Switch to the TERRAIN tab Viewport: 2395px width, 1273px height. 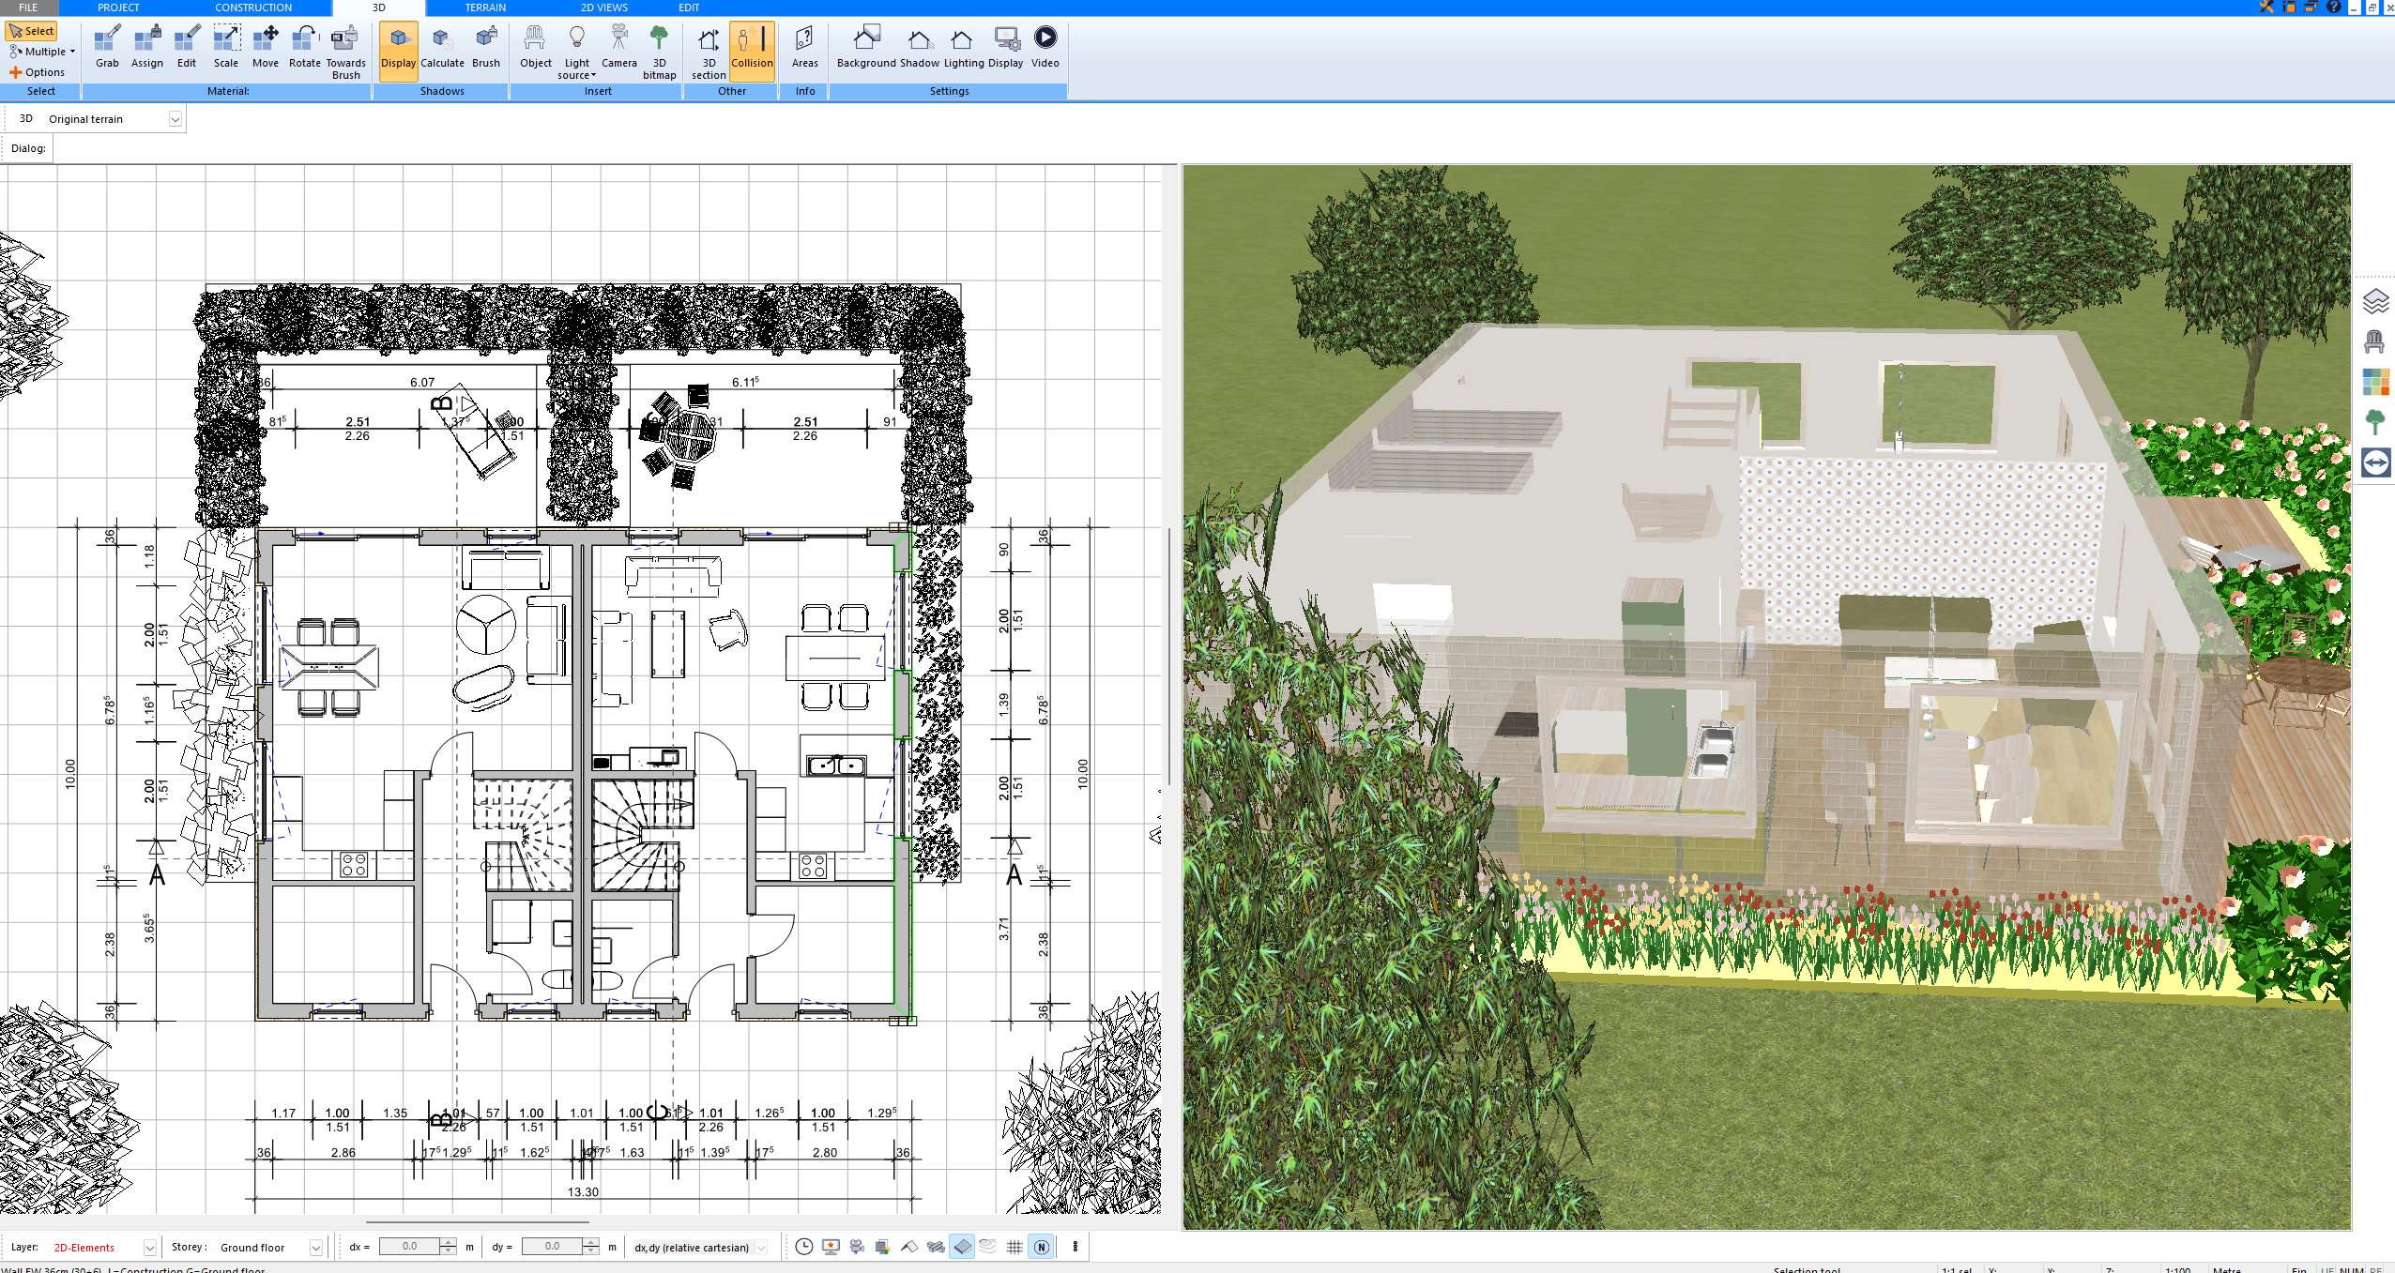coord(485,8)
